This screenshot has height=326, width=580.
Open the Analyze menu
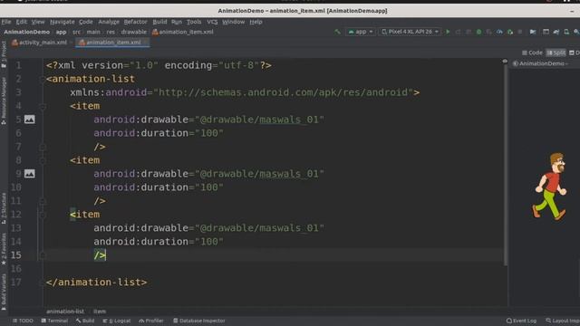[x=109, y=22]
